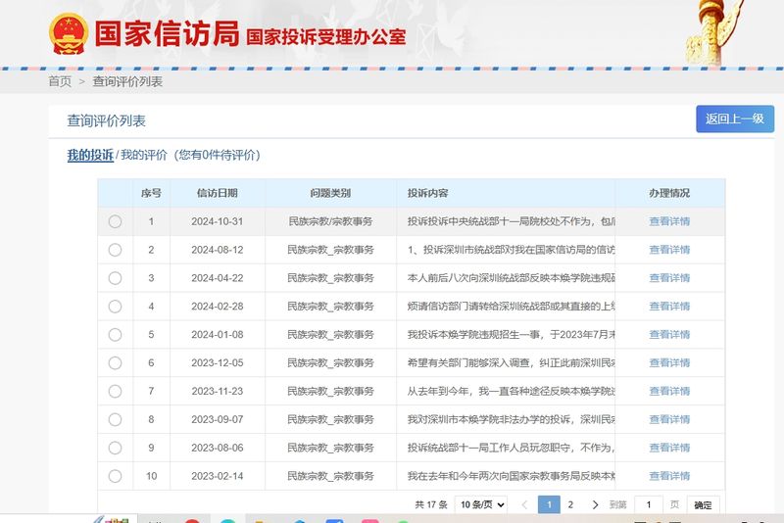Viewport: 784px width, 523px height.
Task: Click the previous page arrow
Action: tap(524, 505)
